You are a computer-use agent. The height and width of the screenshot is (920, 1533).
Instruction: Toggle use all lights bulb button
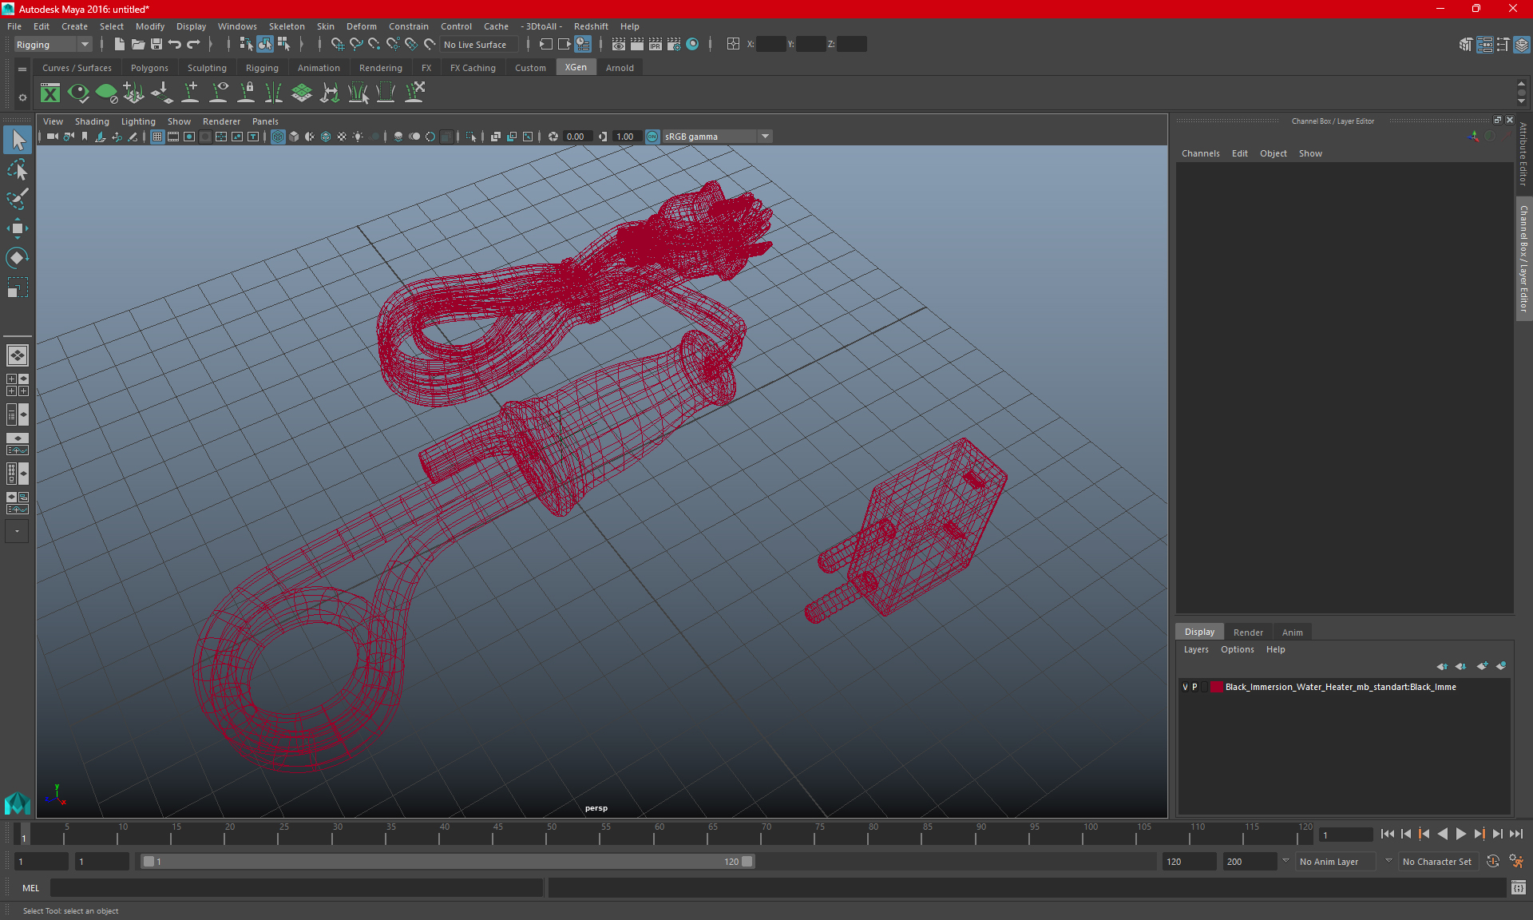[358, 137]
